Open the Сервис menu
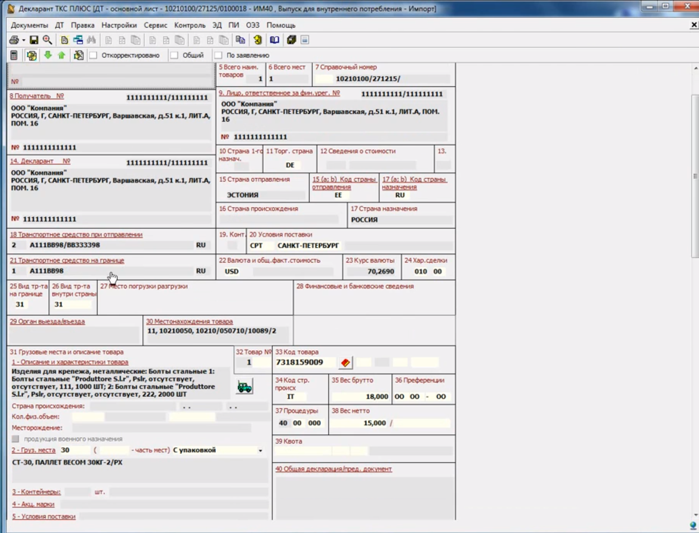This screenshot has height=533, width=699. pyautogui.click(x=156, y=25)
